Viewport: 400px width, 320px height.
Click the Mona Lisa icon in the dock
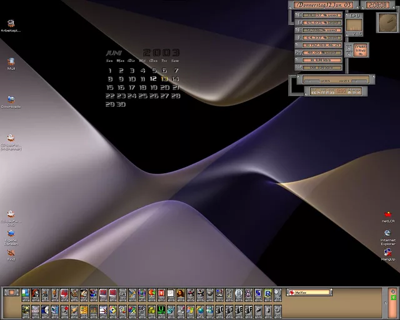click(181, 292)
